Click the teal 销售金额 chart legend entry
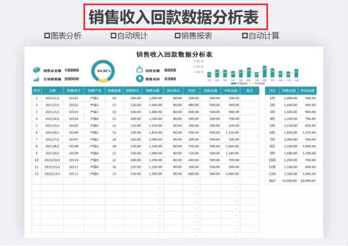 239,84
